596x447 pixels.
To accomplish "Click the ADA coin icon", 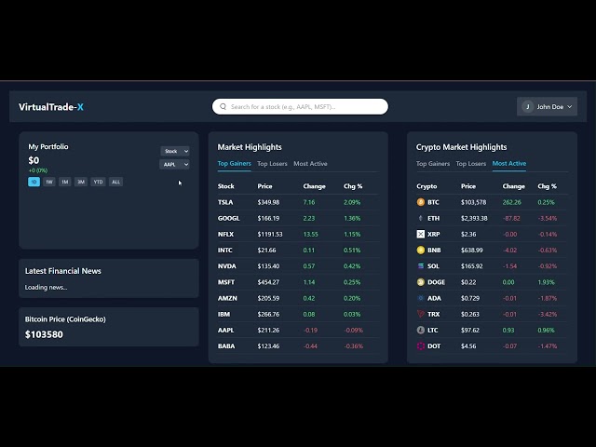I will coord(420,298).
